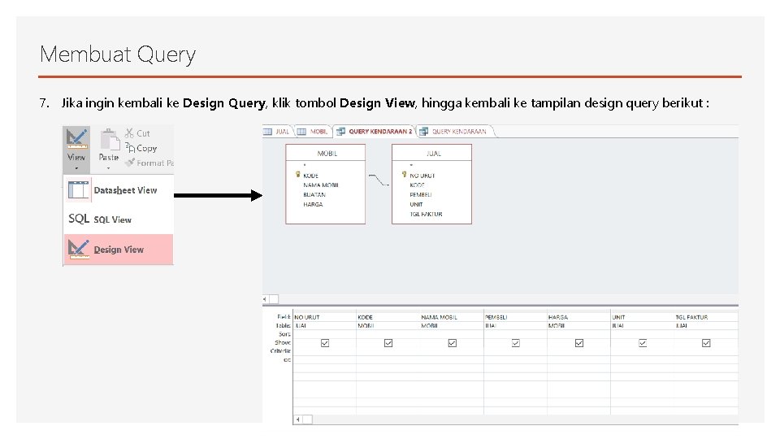Click the QUERY KENDARAAN tab query icon

click(424, 132)
